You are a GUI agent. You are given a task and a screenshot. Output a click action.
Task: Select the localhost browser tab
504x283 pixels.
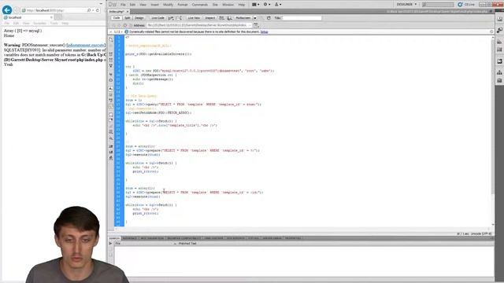click(28, 17)
